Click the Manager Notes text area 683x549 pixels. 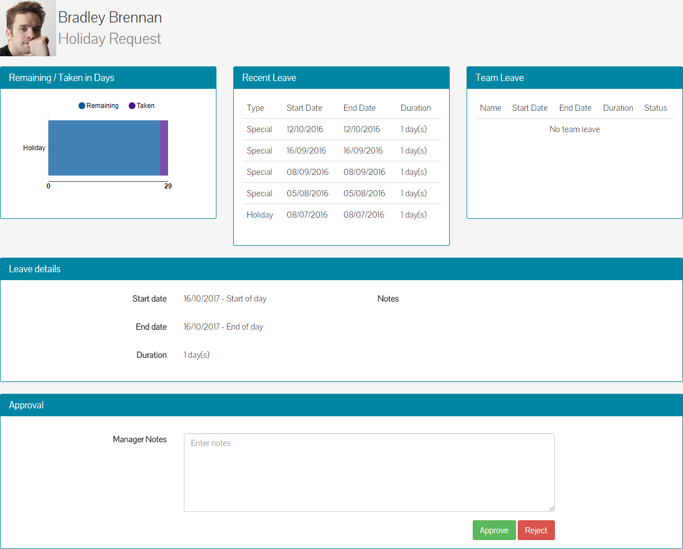369,472
